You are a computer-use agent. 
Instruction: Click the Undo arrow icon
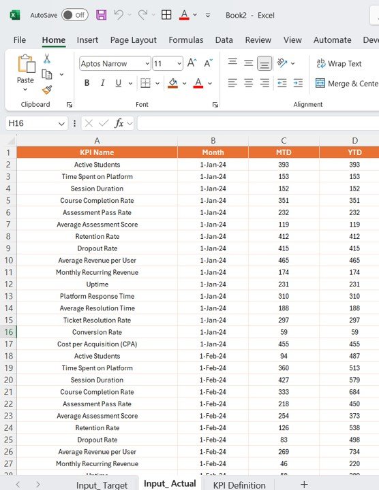click(119, 15)
